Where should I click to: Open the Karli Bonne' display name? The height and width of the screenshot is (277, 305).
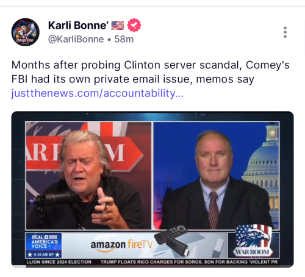tap(78, 26)
